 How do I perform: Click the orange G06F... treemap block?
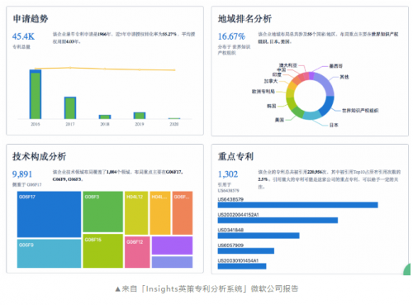[183, 212]
